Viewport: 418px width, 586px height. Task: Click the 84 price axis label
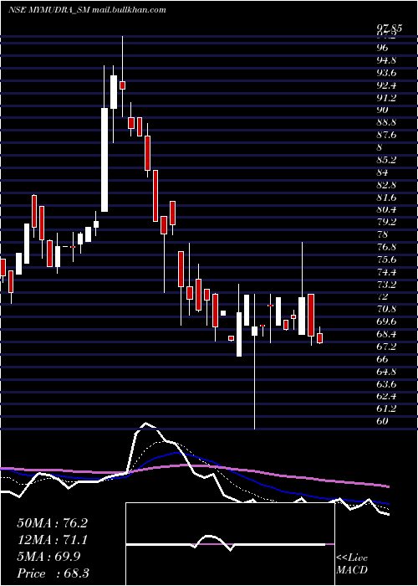pyautogui.click(x=382, y=172)
